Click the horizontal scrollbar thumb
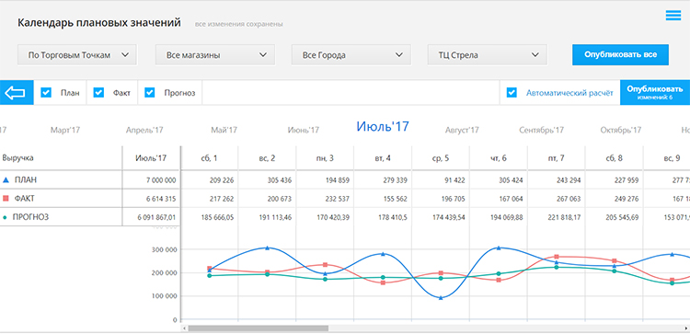The image size is (690, 334). pos(259,328)
